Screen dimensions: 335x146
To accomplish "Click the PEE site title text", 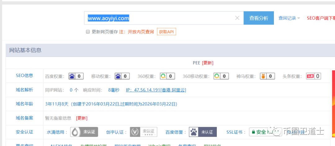I will tap(197, 63).
